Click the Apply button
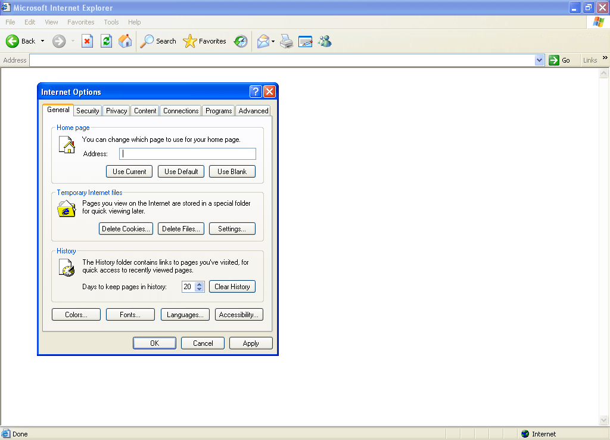 coord(251,343)
